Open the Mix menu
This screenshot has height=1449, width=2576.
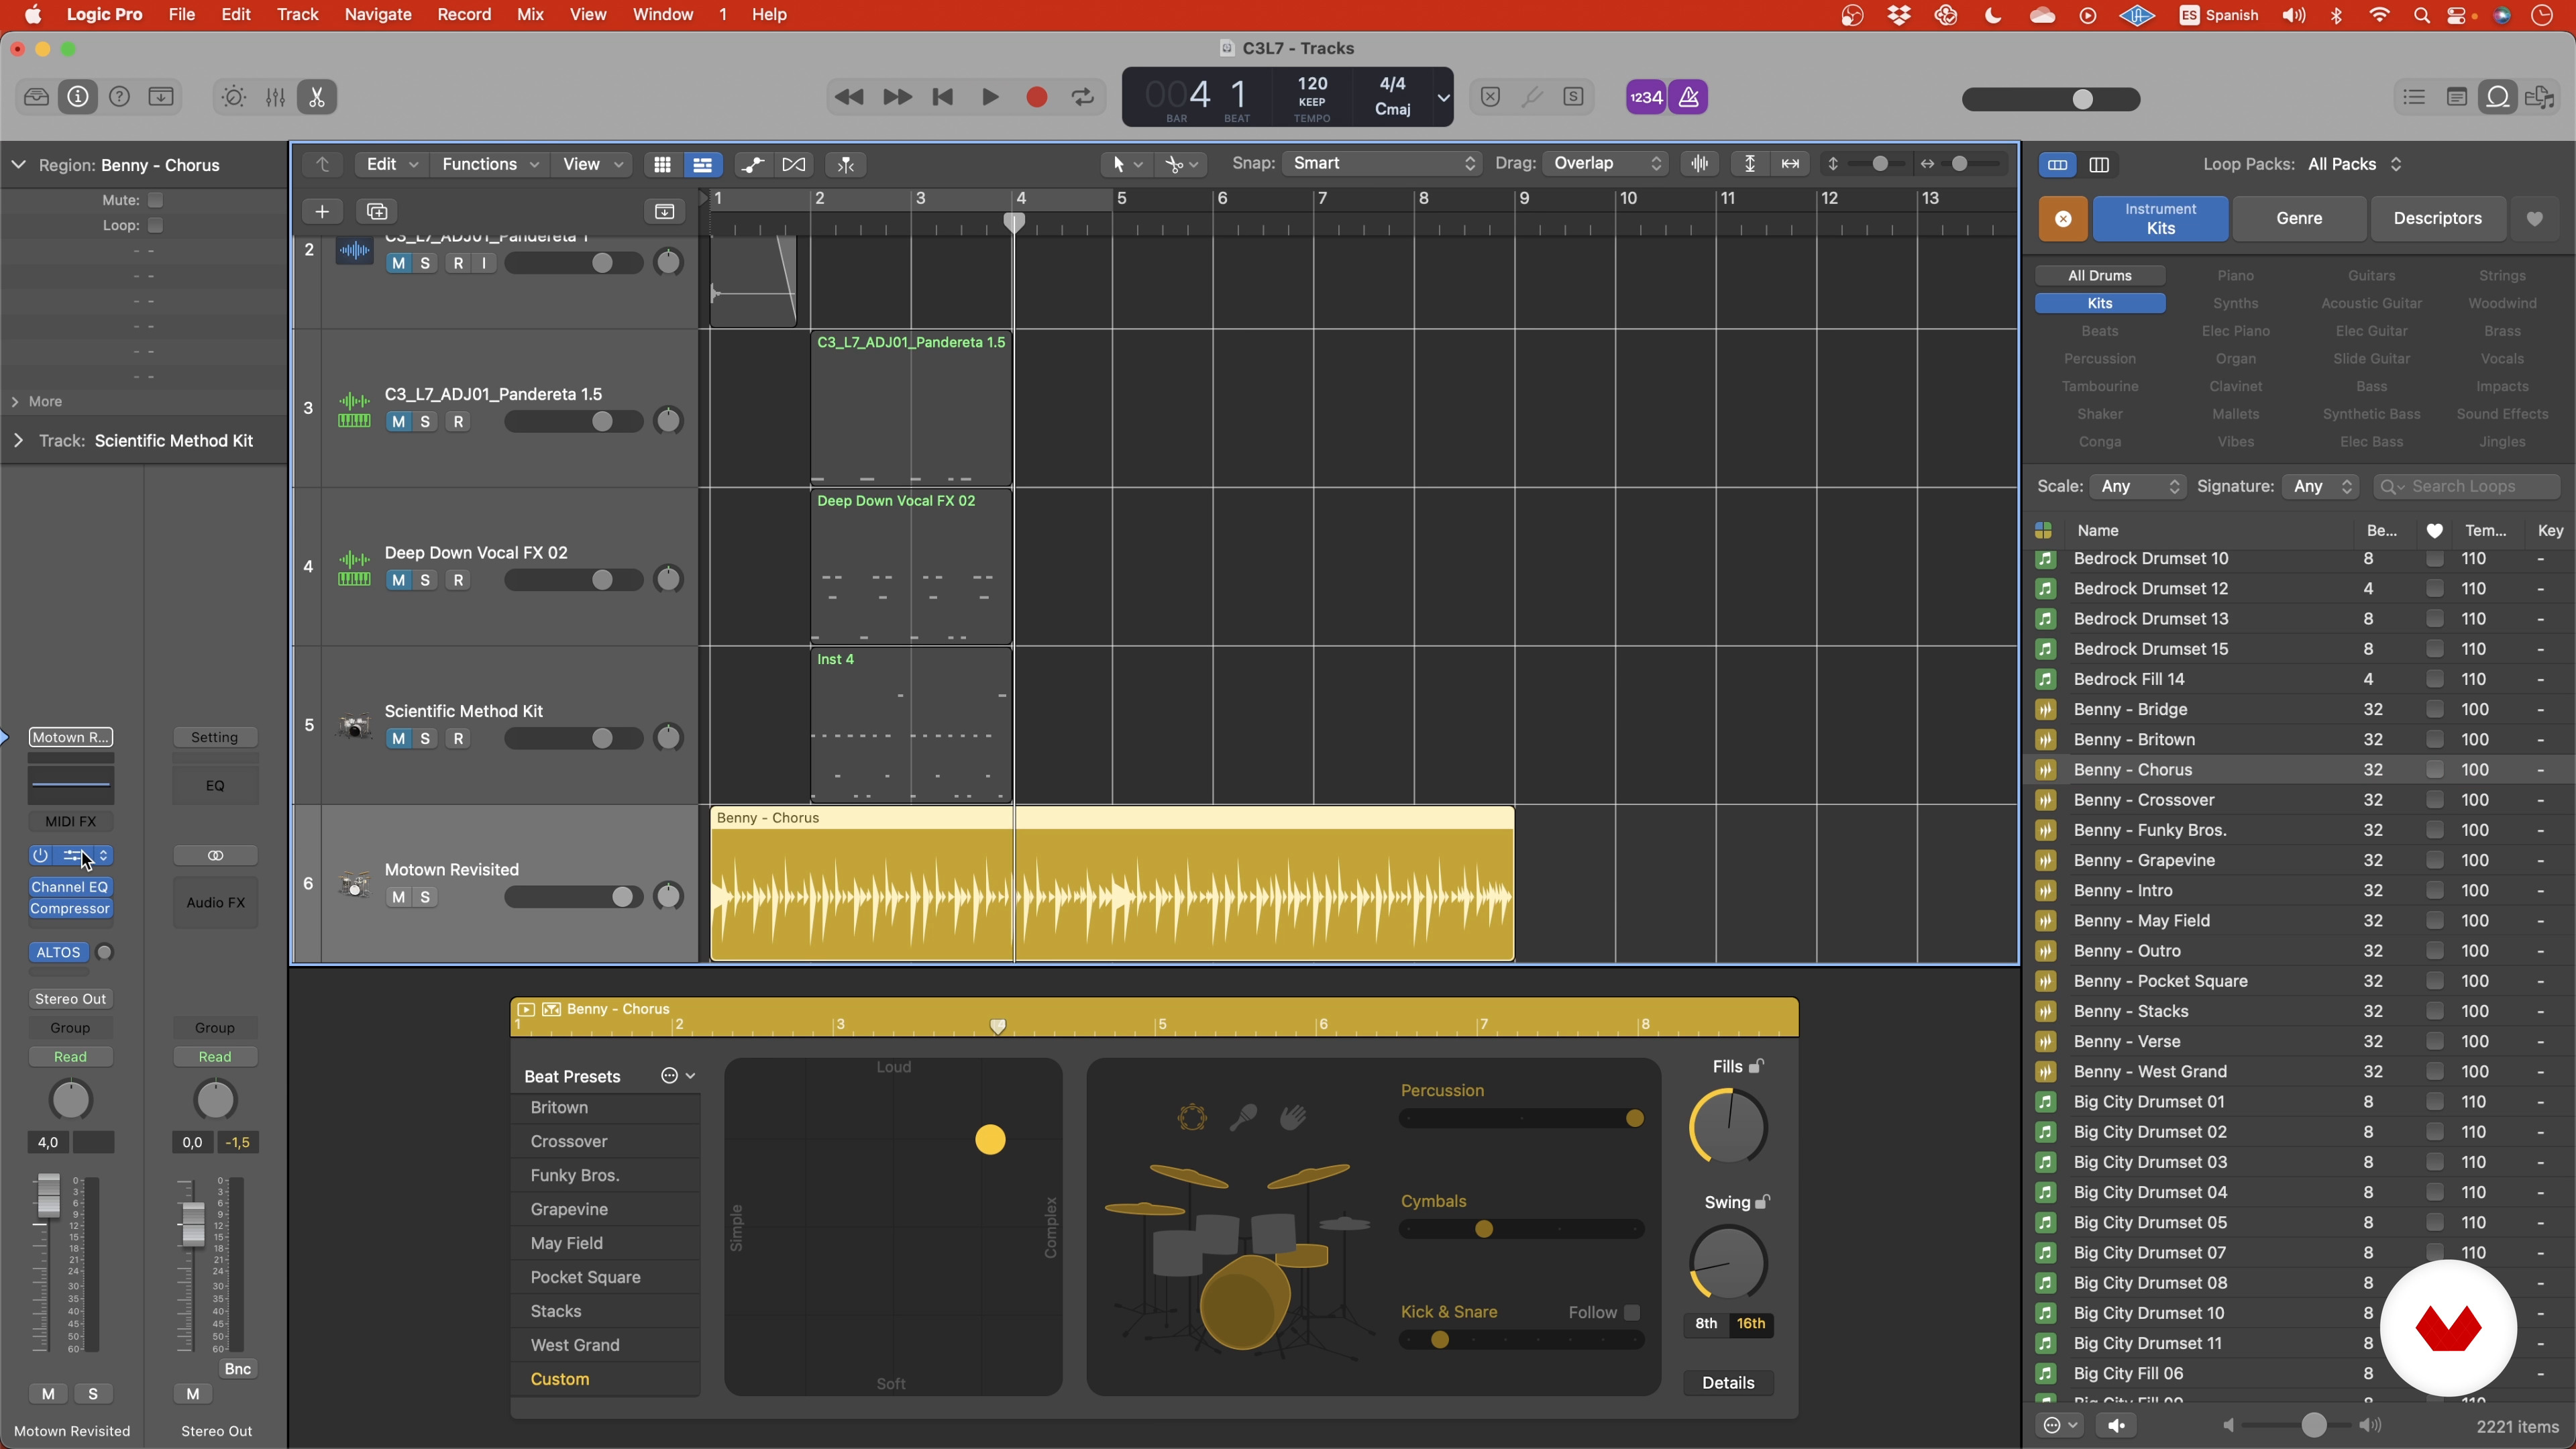point(530,14)
